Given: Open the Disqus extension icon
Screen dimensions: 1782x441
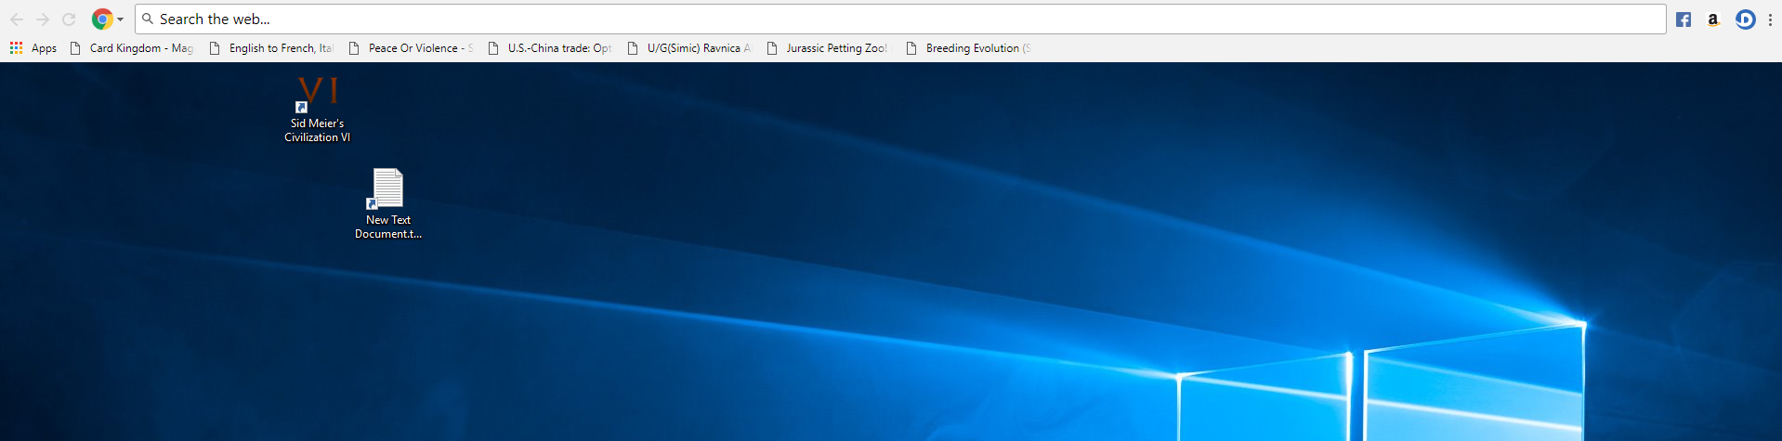Looking at the screenshot, I should [x=1745, y=19].
